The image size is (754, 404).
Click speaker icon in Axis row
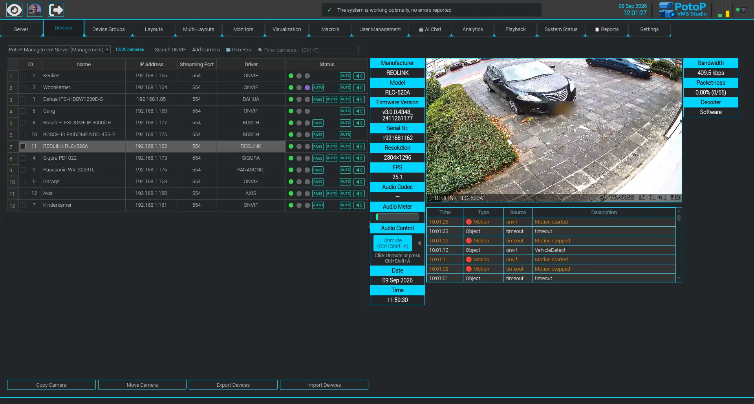(x=359, y=193)
